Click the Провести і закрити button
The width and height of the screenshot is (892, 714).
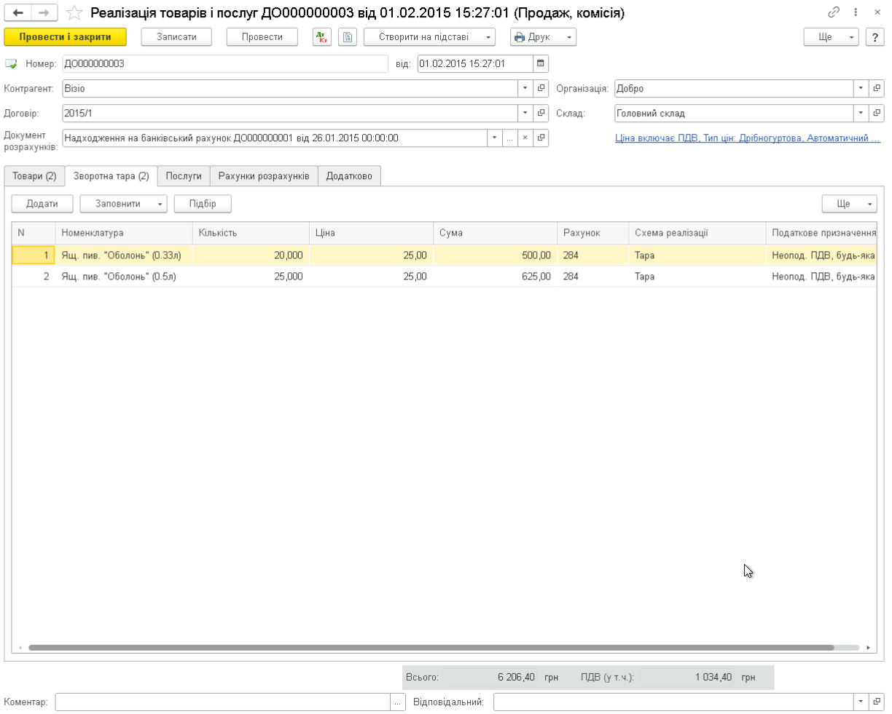[65, 37]
